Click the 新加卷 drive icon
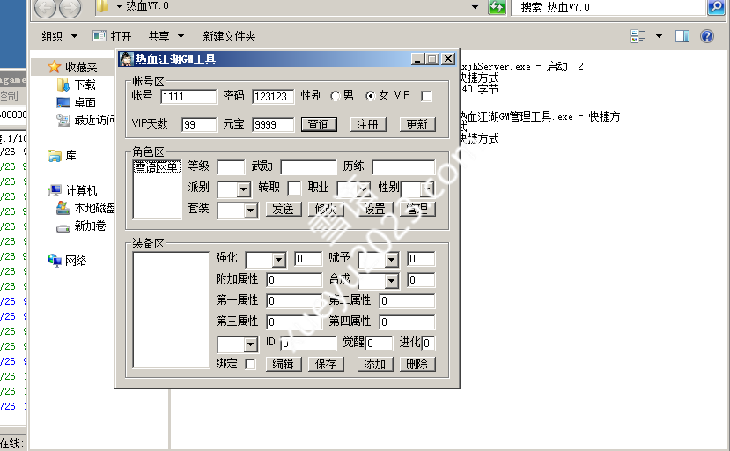 [63, 228]
